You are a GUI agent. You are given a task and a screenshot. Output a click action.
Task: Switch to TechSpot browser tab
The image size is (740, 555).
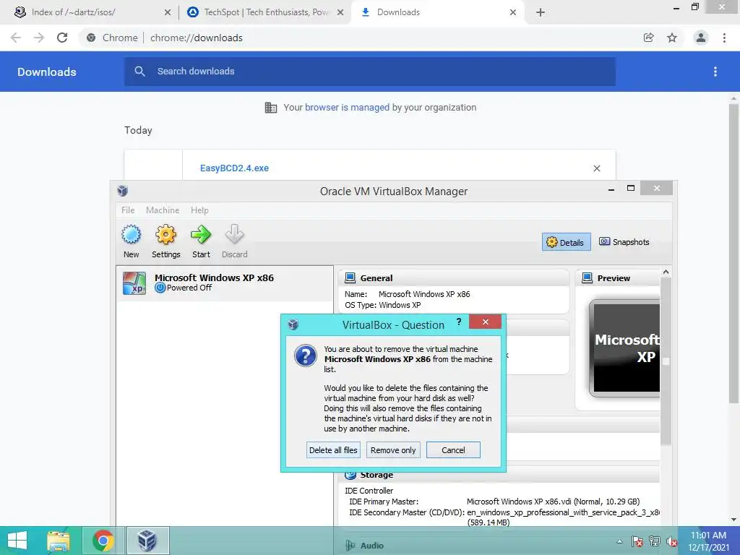267,12
